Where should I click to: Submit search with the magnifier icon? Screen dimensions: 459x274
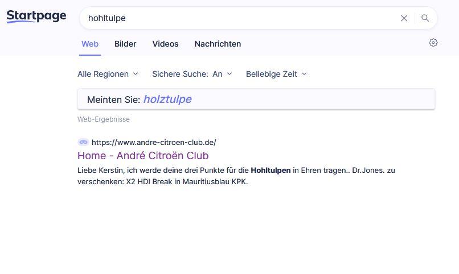pyautogui.click(x=425, y=18)
